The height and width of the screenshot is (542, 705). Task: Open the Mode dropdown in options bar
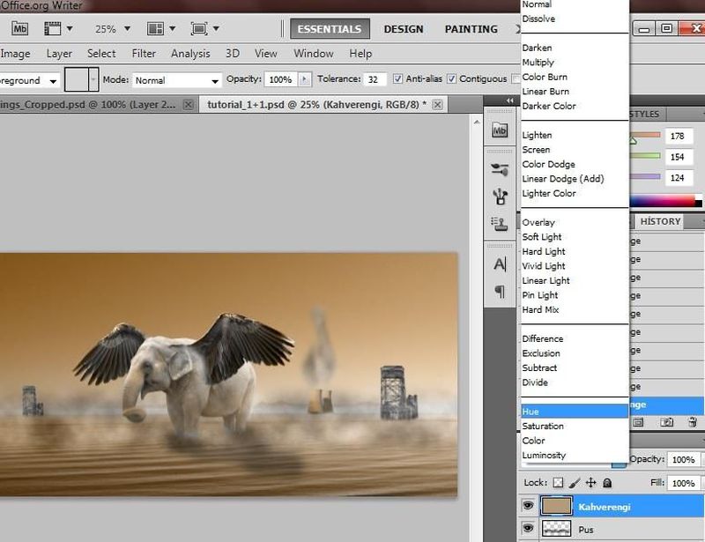pyautogui.click(x=177, y=80)
